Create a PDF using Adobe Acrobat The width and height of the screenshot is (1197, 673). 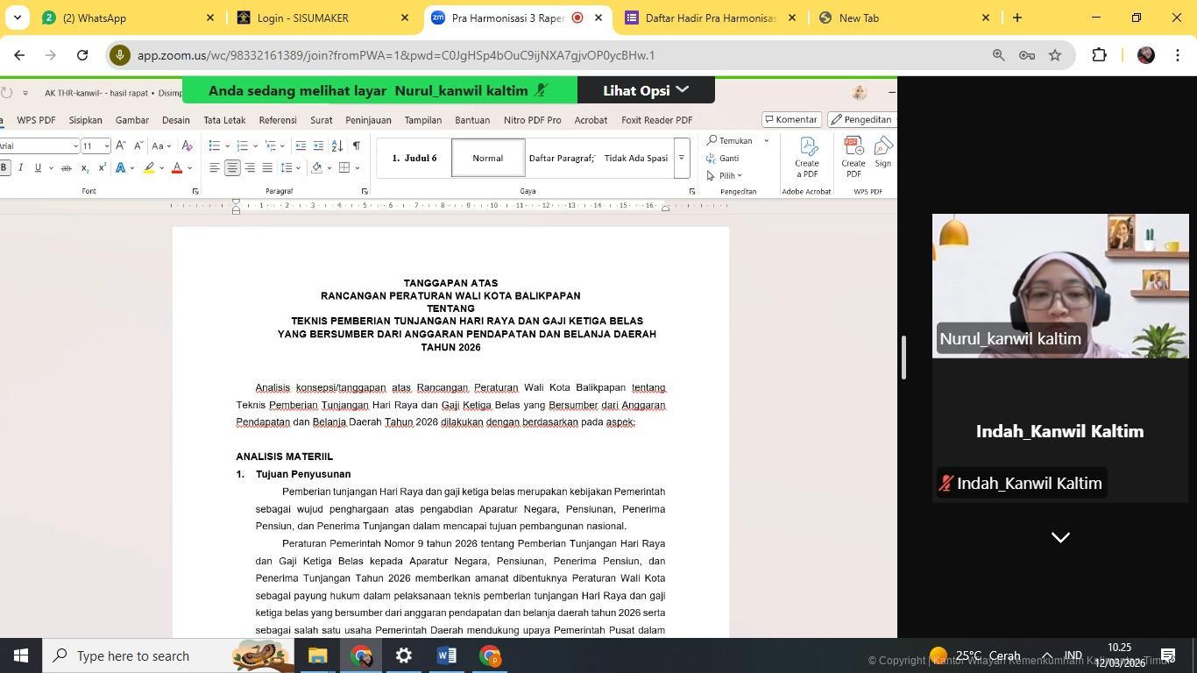[807, 158]
